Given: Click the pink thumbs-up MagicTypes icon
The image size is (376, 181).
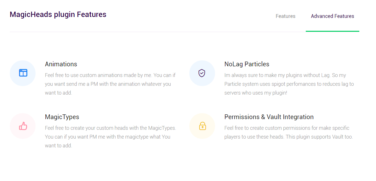Looking at the screenshot, I should click(x=23, y=126).
